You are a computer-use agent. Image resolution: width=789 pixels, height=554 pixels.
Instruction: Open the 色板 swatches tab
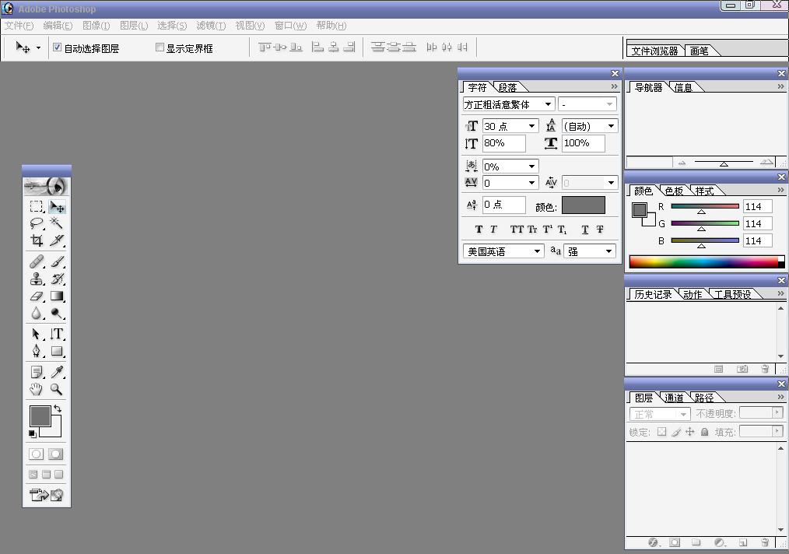pos(674,191)
